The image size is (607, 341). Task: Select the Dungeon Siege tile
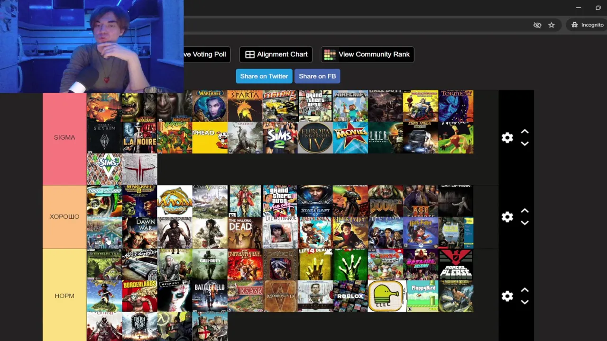(245, 264)
